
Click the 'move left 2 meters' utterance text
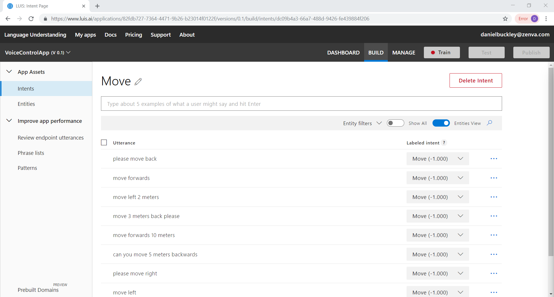click(x=136, y=197)
